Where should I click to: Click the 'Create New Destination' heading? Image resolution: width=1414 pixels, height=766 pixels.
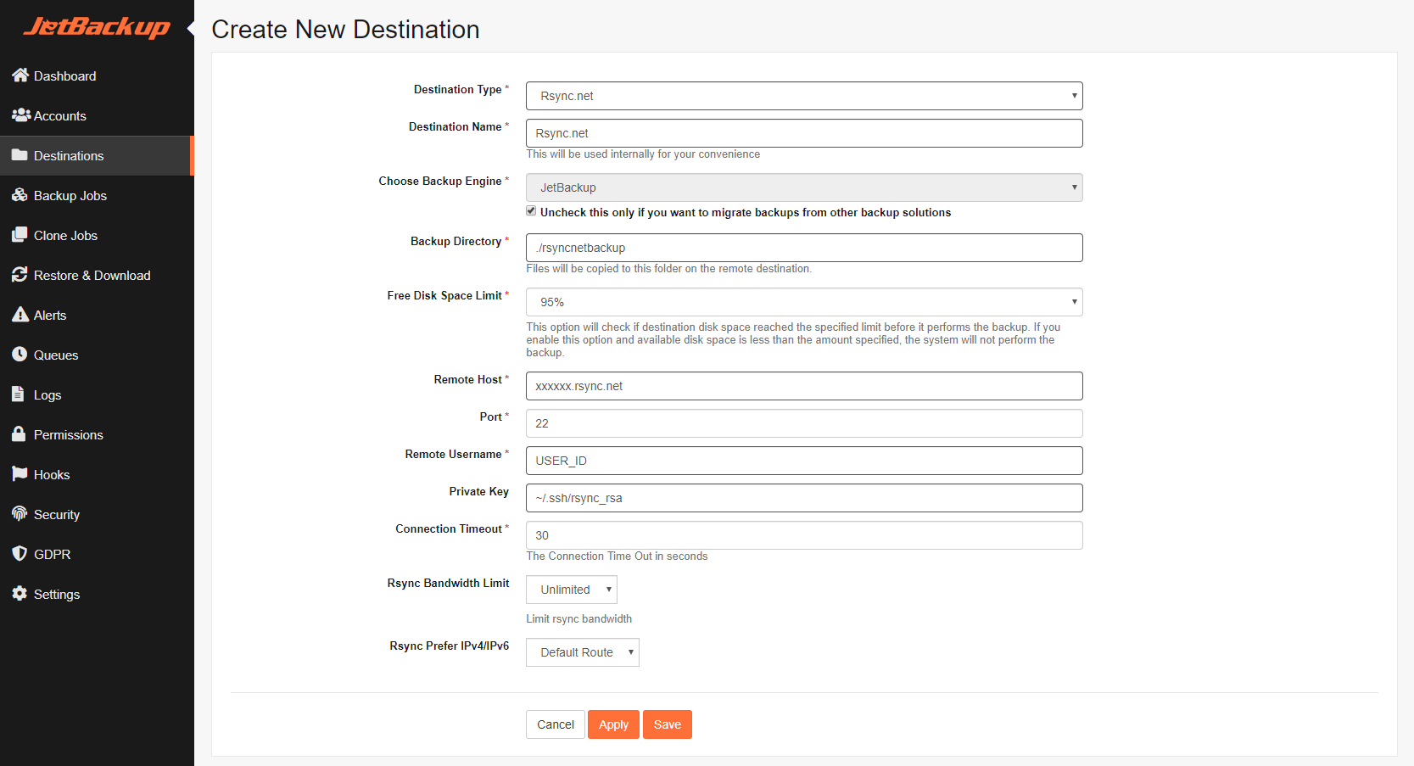tap(345, 30)
